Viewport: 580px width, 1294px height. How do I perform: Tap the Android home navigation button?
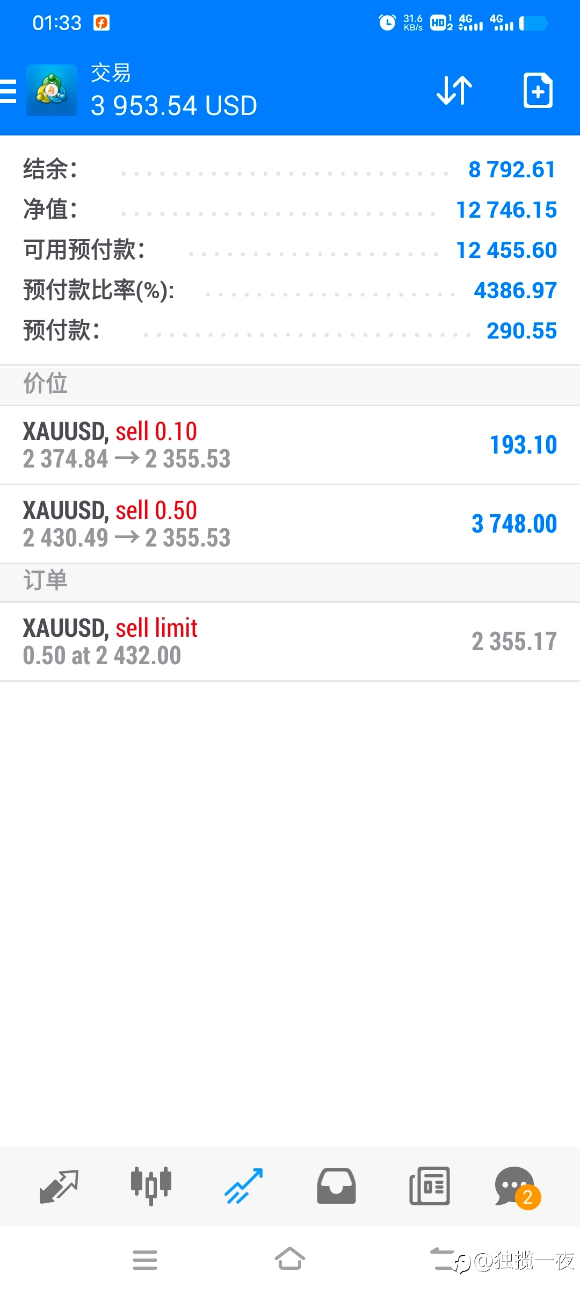[290, 1259]
